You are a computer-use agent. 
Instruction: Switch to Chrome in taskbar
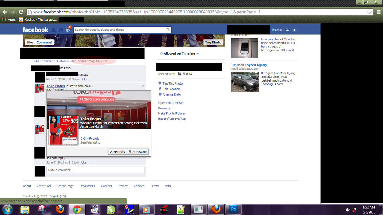coord(77,209)
